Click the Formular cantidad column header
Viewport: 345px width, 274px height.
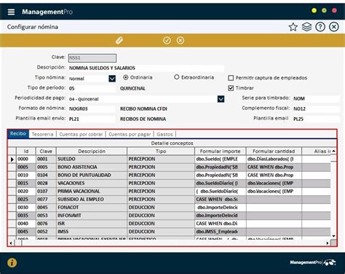[274, 151]
